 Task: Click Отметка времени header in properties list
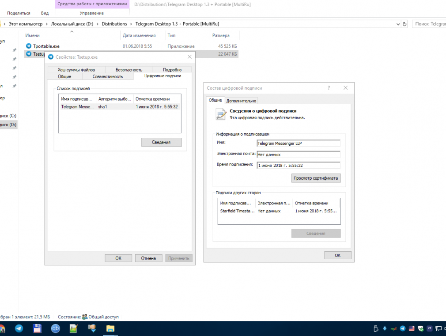[156, 99]
